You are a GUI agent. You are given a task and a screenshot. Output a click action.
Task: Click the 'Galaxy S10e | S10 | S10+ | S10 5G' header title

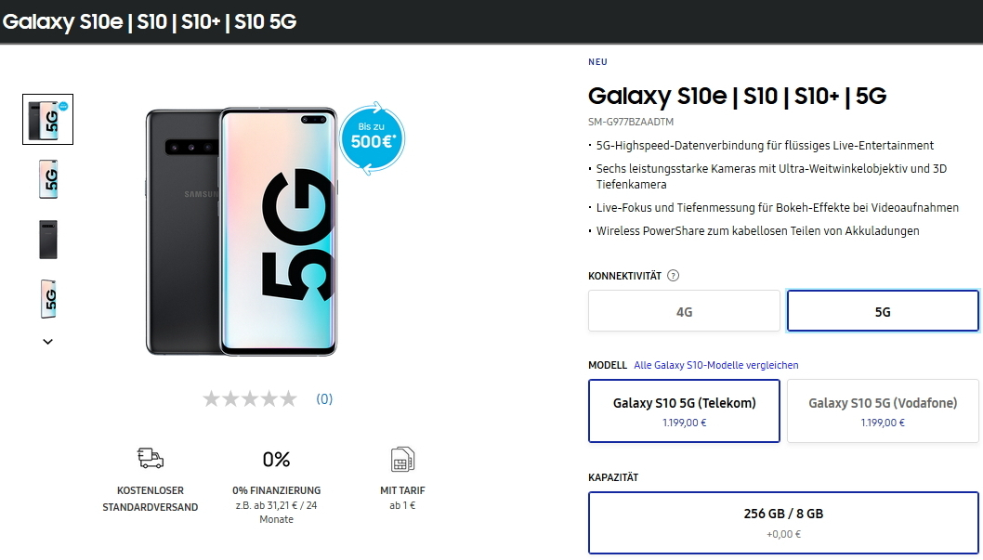(x=150, y=22)
